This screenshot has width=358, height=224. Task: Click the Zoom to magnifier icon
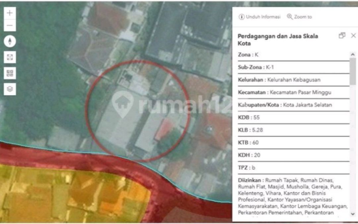(290, 17)
